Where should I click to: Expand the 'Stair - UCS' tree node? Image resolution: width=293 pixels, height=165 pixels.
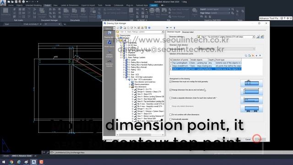point(124,74)
